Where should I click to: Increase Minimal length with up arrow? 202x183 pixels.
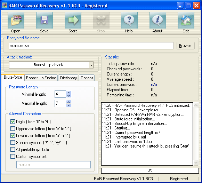69,93
